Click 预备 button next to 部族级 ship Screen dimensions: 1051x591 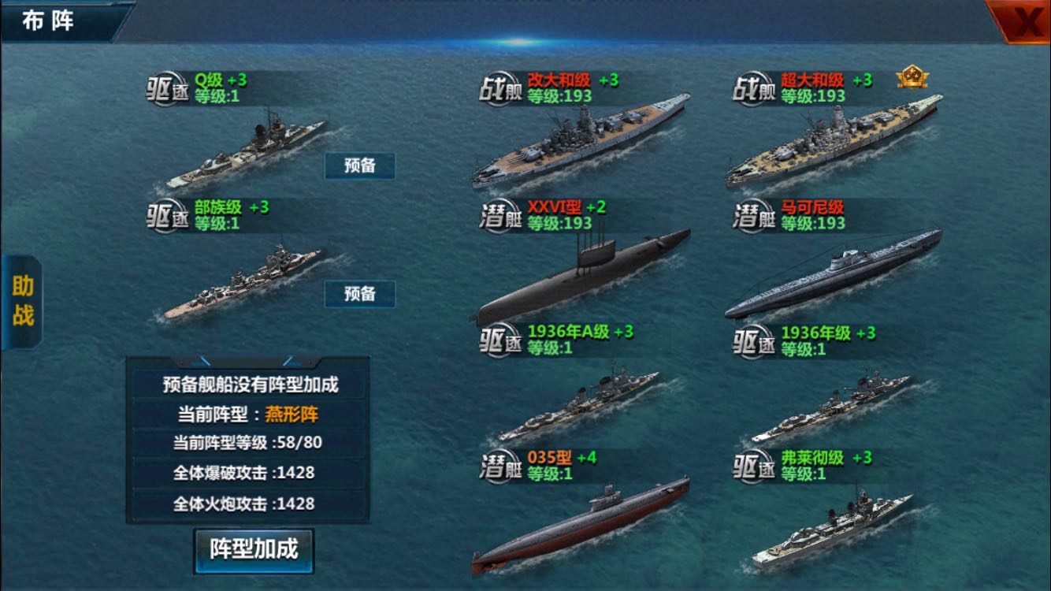(360, 294)
